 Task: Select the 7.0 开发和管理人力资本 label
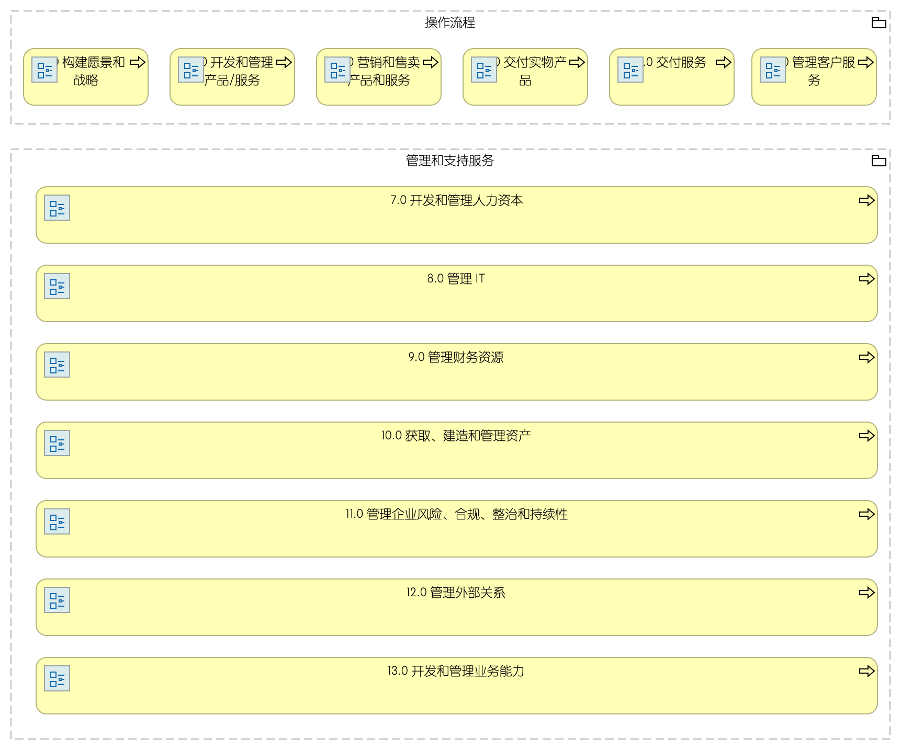coord(457,200)
